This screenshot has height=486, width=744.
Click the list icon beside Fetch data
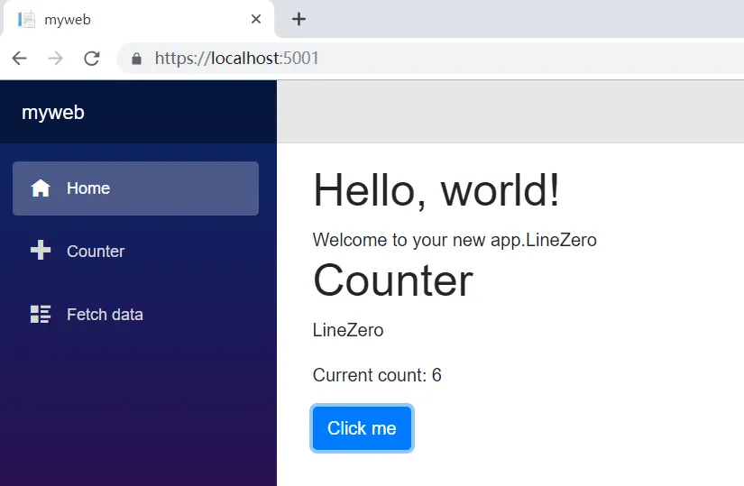click(41, 314)
